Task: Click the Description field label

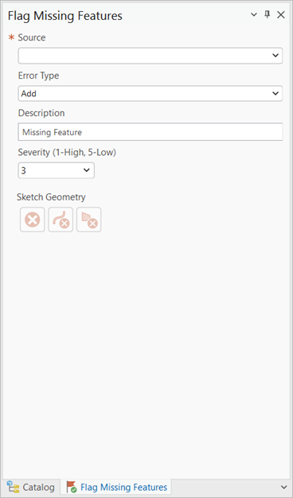Action: click(x=41, y=113)
